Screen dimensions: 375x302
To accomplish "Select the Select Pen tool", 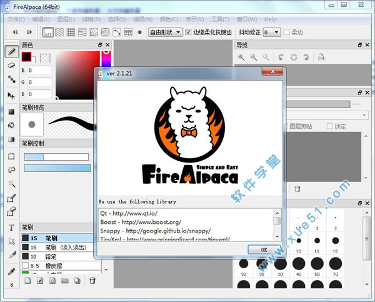I will 11,198.
